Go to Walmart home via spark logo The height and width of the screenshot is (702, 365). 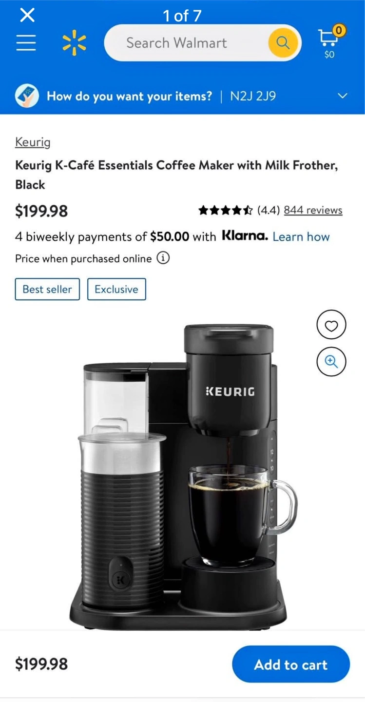point(74,43)
